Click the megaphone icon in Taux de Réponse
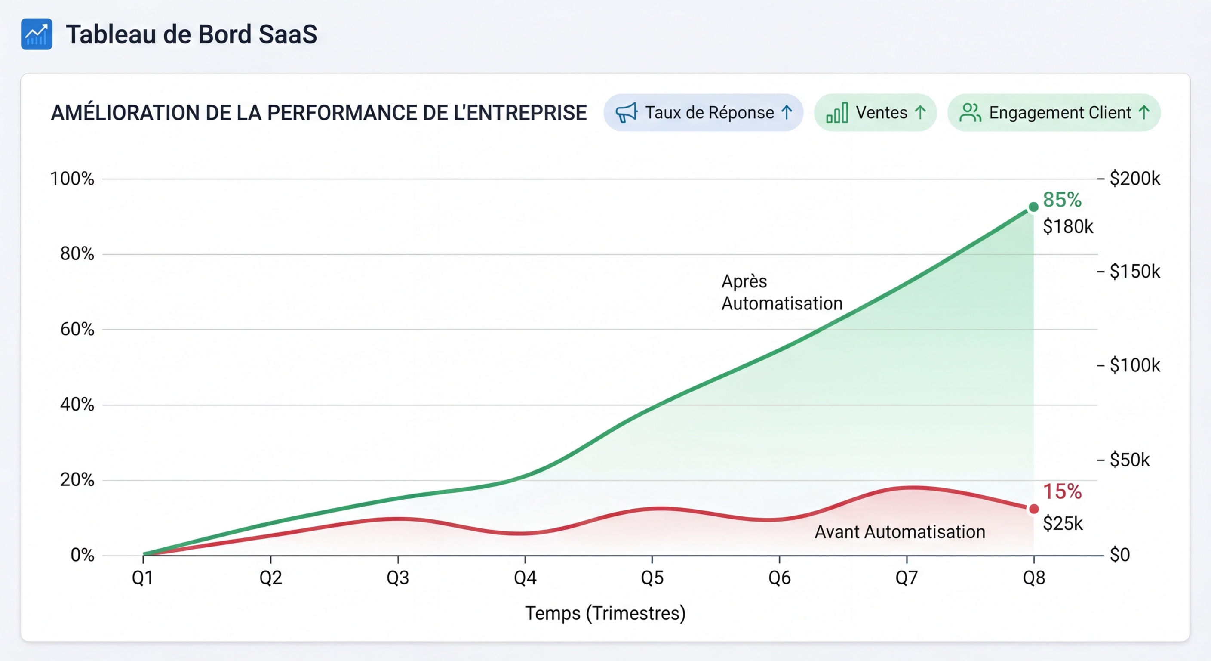The image size is (1211, 661). tap(627, 113)
